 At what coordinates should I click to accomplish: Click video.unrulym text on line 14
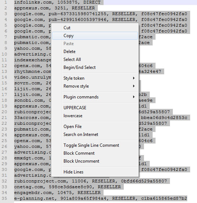pyautogui.click(x=32, y=77)
